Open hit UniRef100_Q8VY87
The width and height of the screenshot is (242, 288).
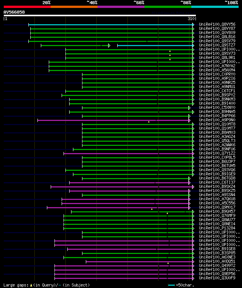coord(217,28)
